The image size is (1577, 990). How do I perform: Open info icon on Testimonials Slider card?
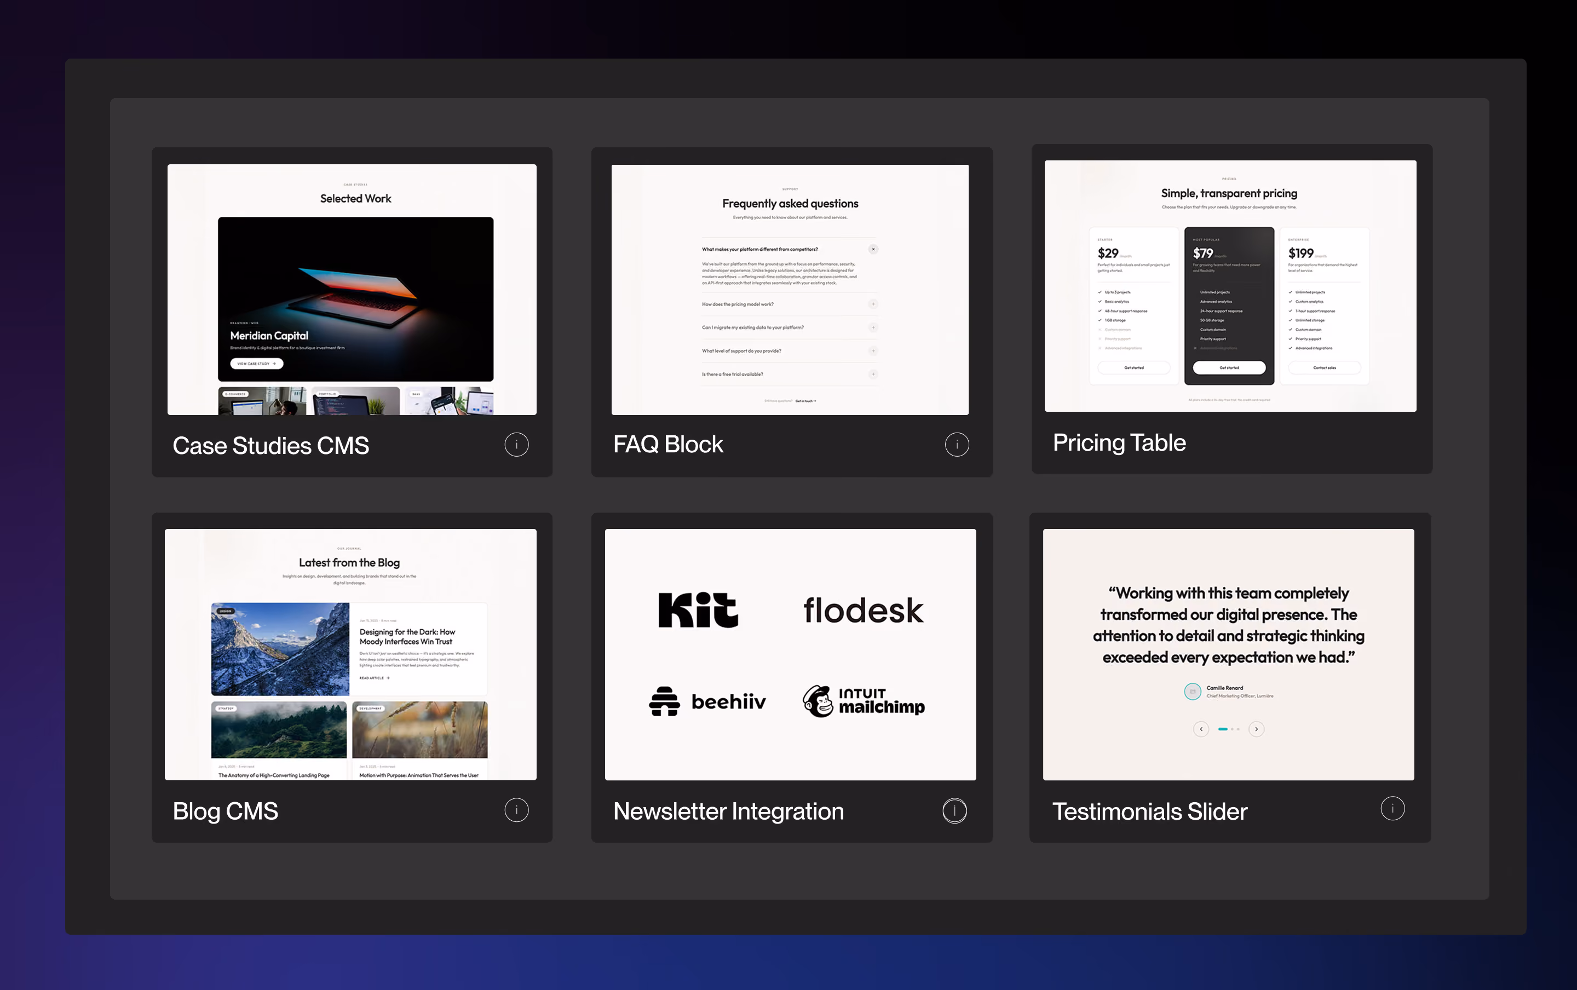pos(1392,808)
